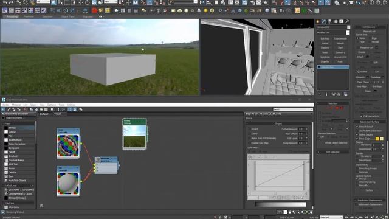Toggle the Isoline Display checkbox
The height and width of the screenshot is (219, 389).
[x=357, y=134]
